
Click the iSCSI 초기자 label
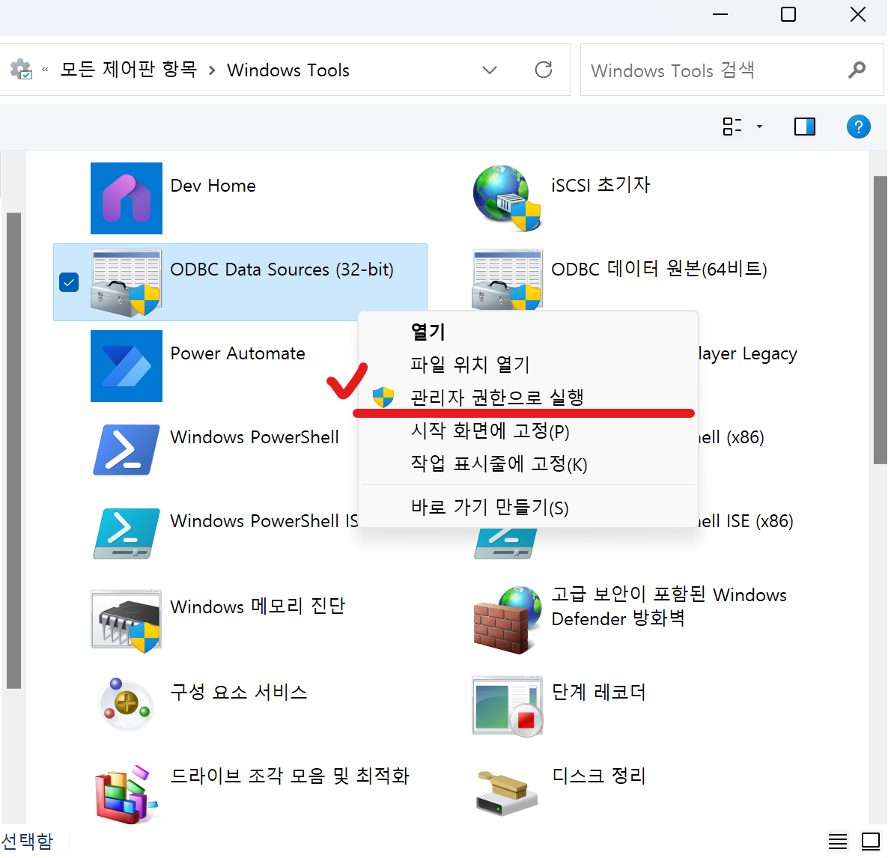coord(601,185)
